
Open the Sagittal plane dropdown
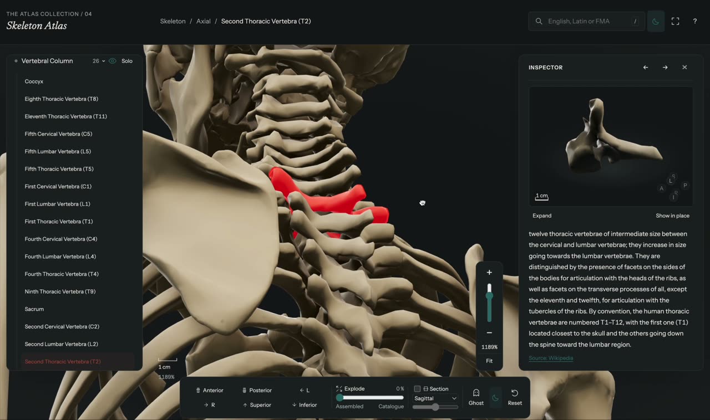tap(435, 398)
